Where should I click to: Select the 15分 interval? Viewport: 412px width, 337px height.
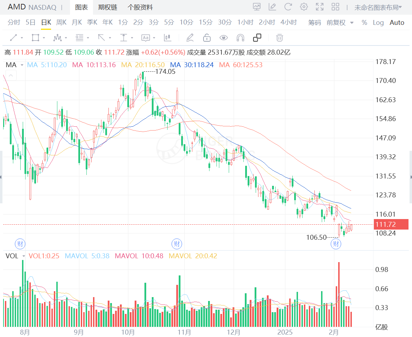click(x=205, y=22)
